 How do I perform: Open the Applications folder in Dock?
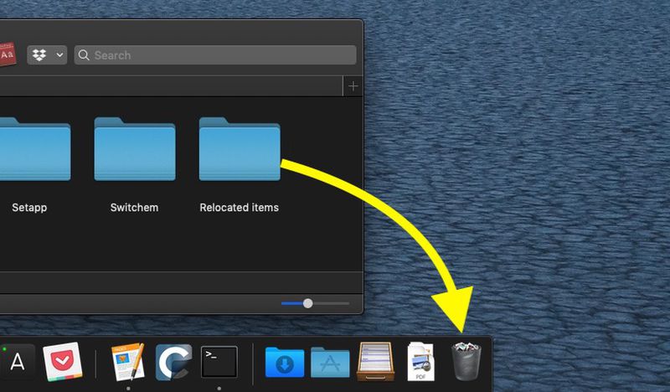point(330,363)
